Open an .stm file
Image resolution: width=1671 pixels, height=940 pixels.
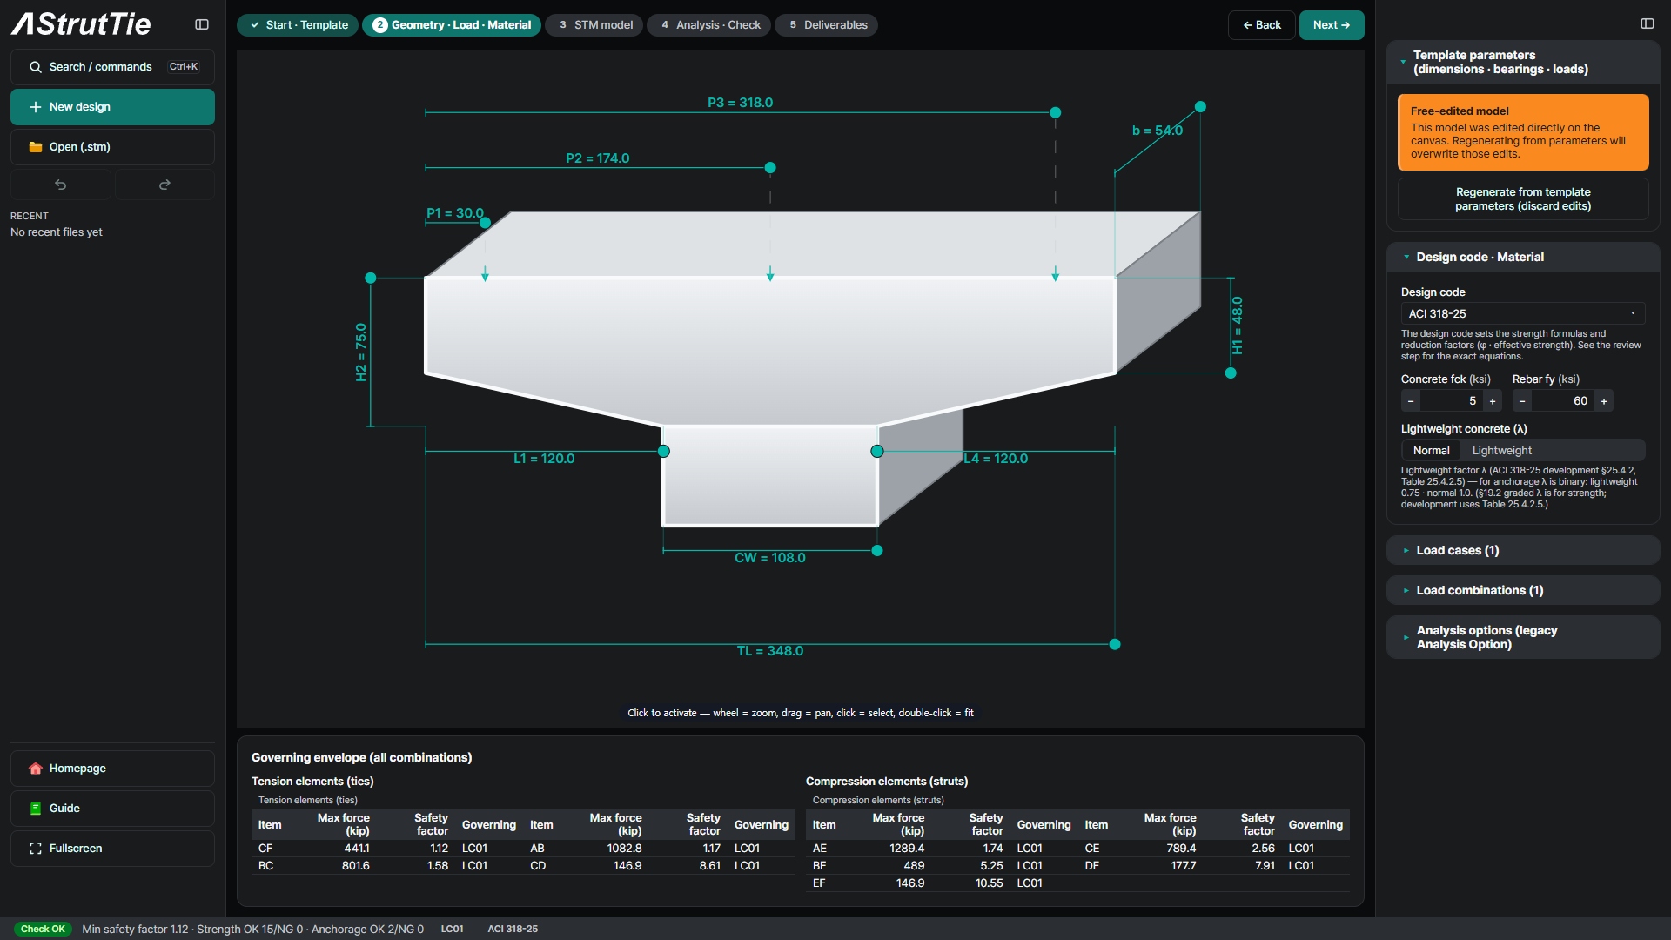pos(112,147)
